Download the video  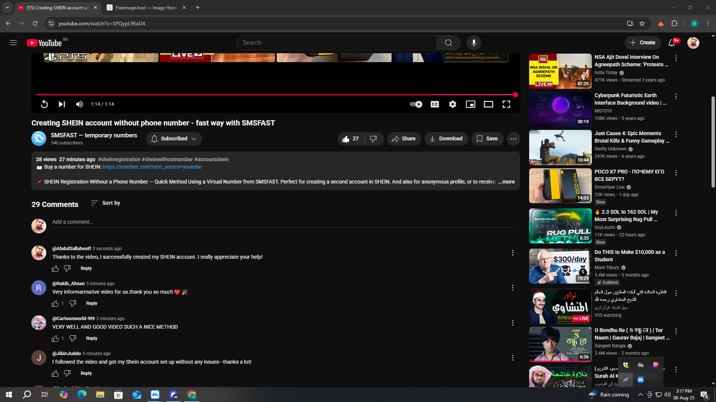446,139
